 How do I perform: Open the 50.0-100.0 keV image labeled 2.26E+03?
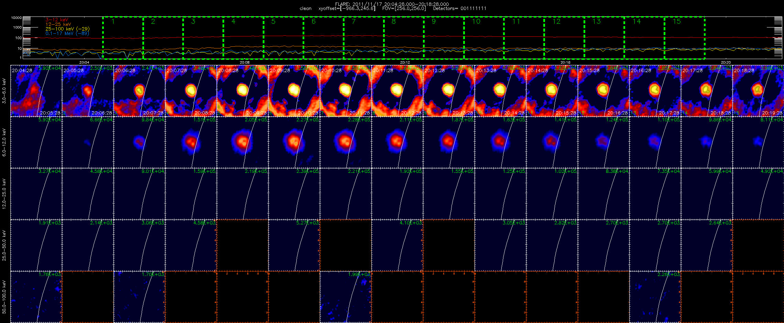tap(655, 297)
